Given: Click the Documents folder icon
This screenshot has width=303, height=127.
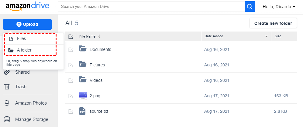Looking at the screenshot, I should [83, 49].
